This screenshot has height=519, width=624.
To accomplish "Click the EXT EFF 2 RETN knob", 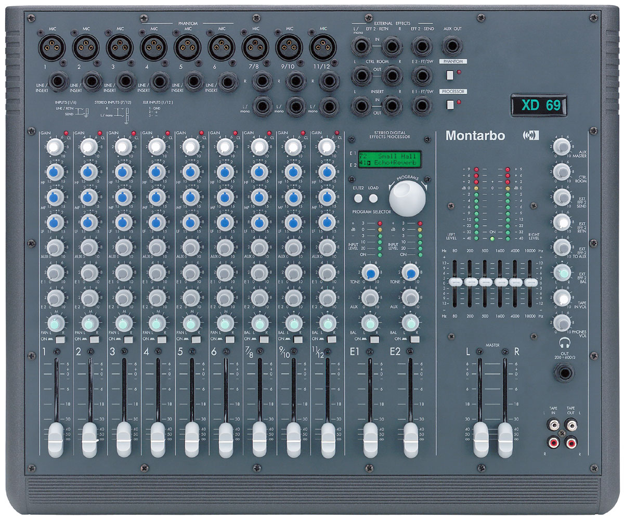I will pyautogui.click(x=562, y=222).
